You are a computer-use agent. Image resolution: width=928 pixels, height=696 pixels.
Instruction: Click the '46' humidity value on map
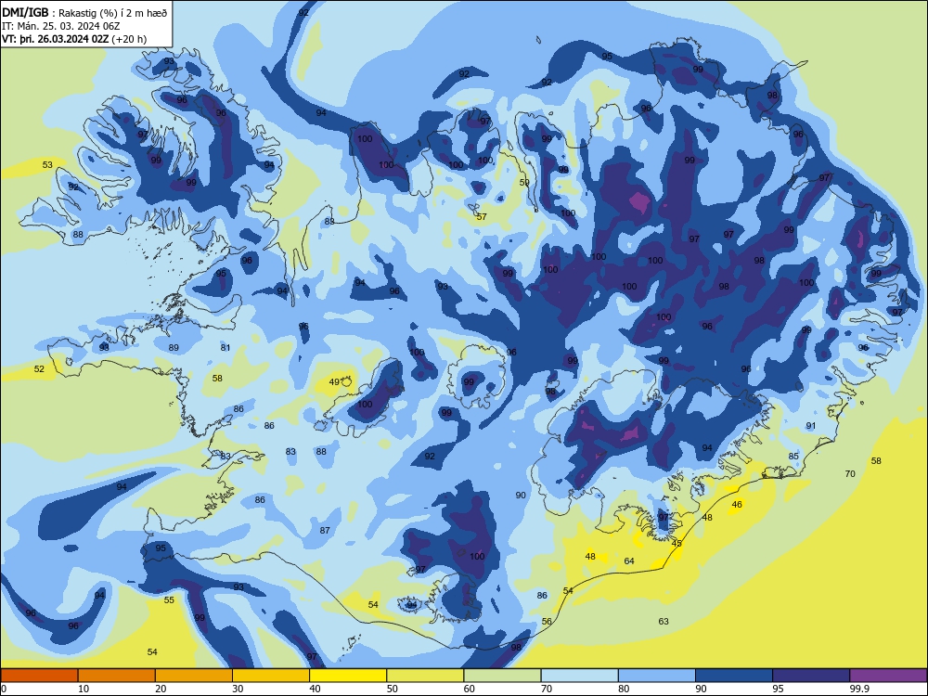pyautogui.click(x=737, y=504)
